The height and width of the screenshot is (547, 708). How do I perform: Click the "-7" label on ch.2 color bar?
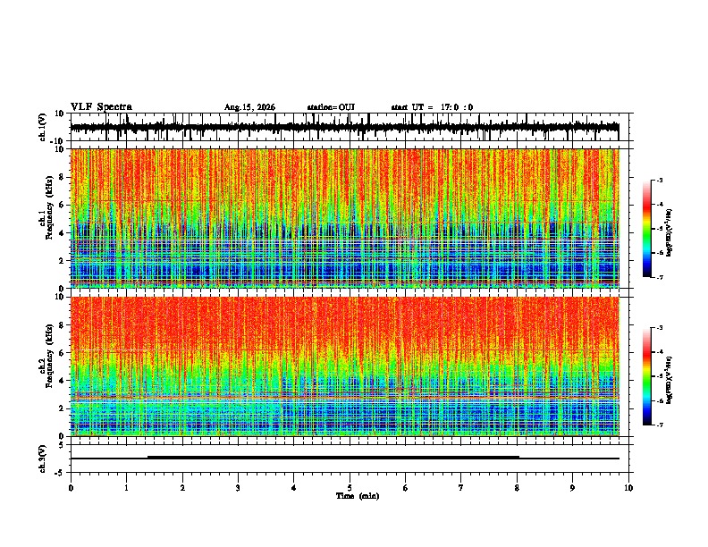tap(660, 425)
